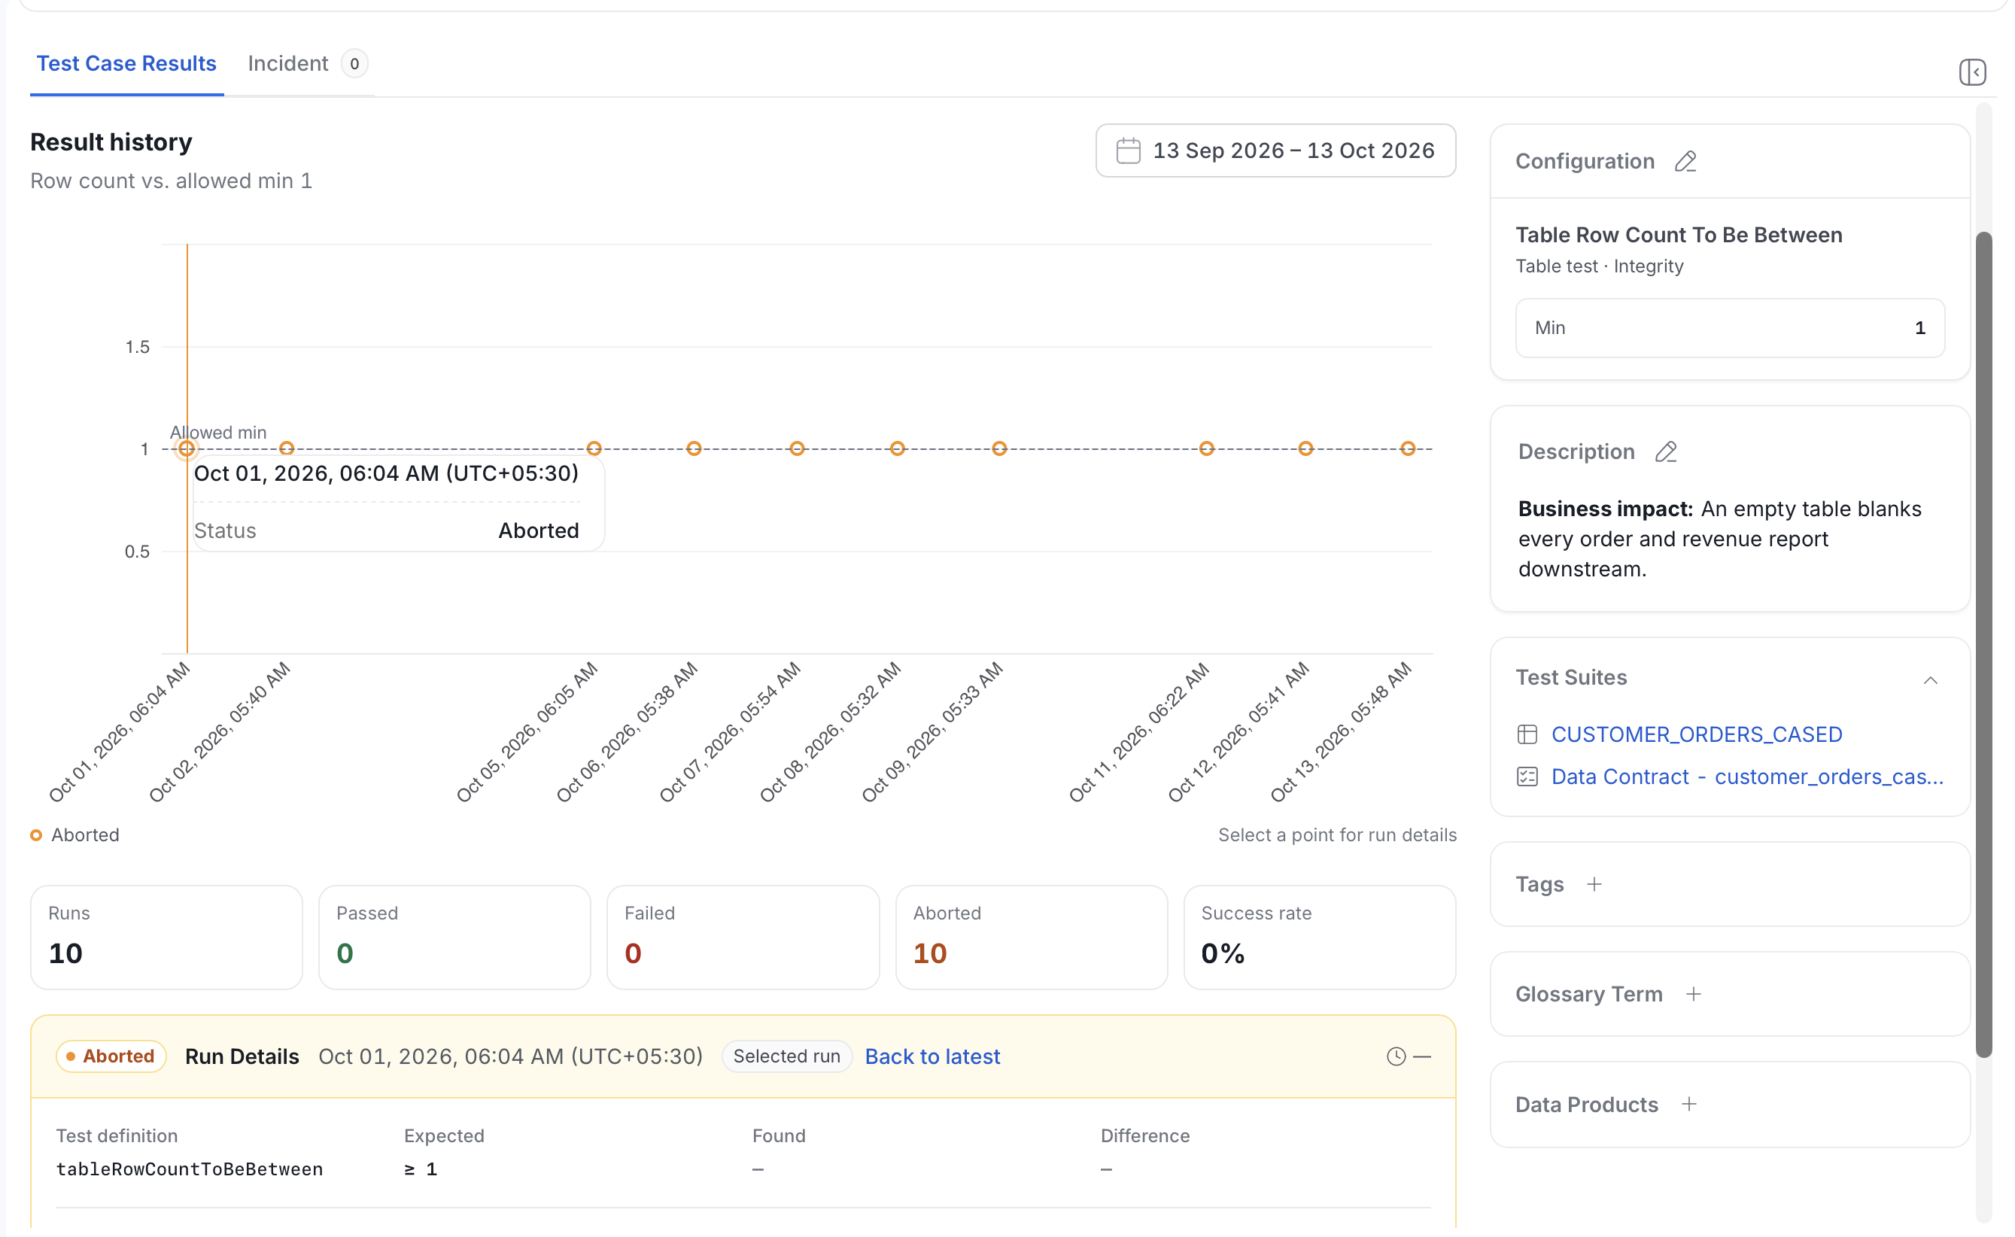Add a Data Product plus icon

pyautogui.click(x=1688, y=1104)
